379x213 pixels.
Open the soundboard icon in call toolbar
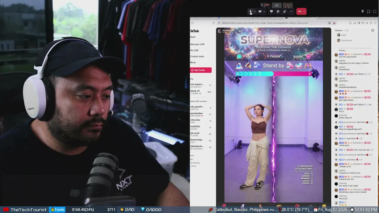point(285,12)
